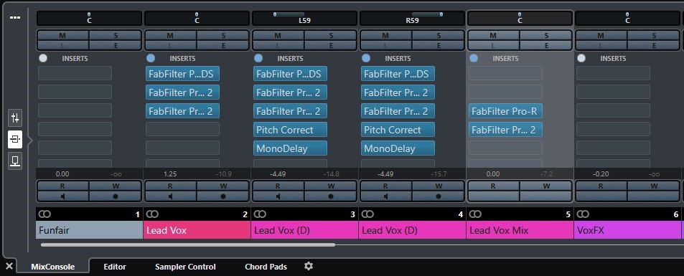The height and width of the screenshot is (276, 684).
Task: Select the inserts view icon in the left sidebar
Action: (15, 140)
